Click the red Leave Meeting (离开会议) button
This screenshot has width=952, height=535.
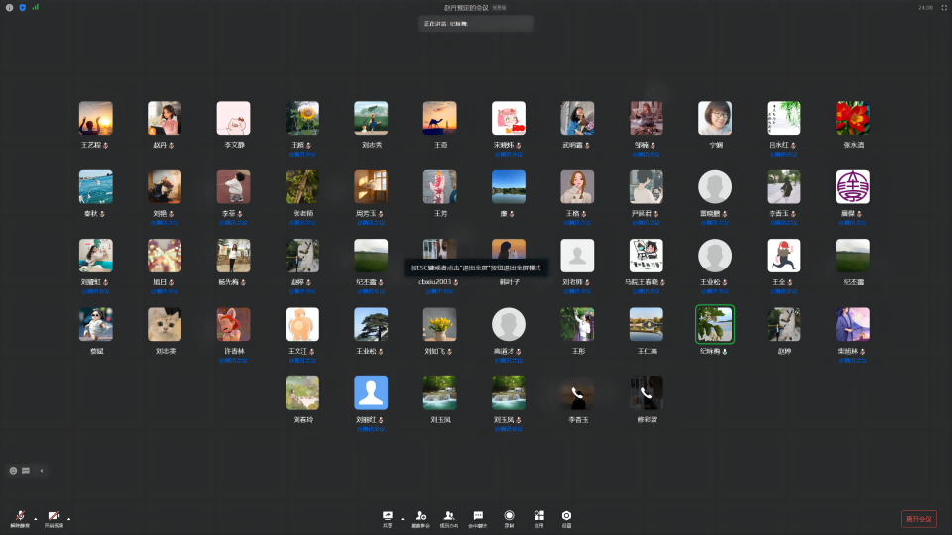pos(918,518)
